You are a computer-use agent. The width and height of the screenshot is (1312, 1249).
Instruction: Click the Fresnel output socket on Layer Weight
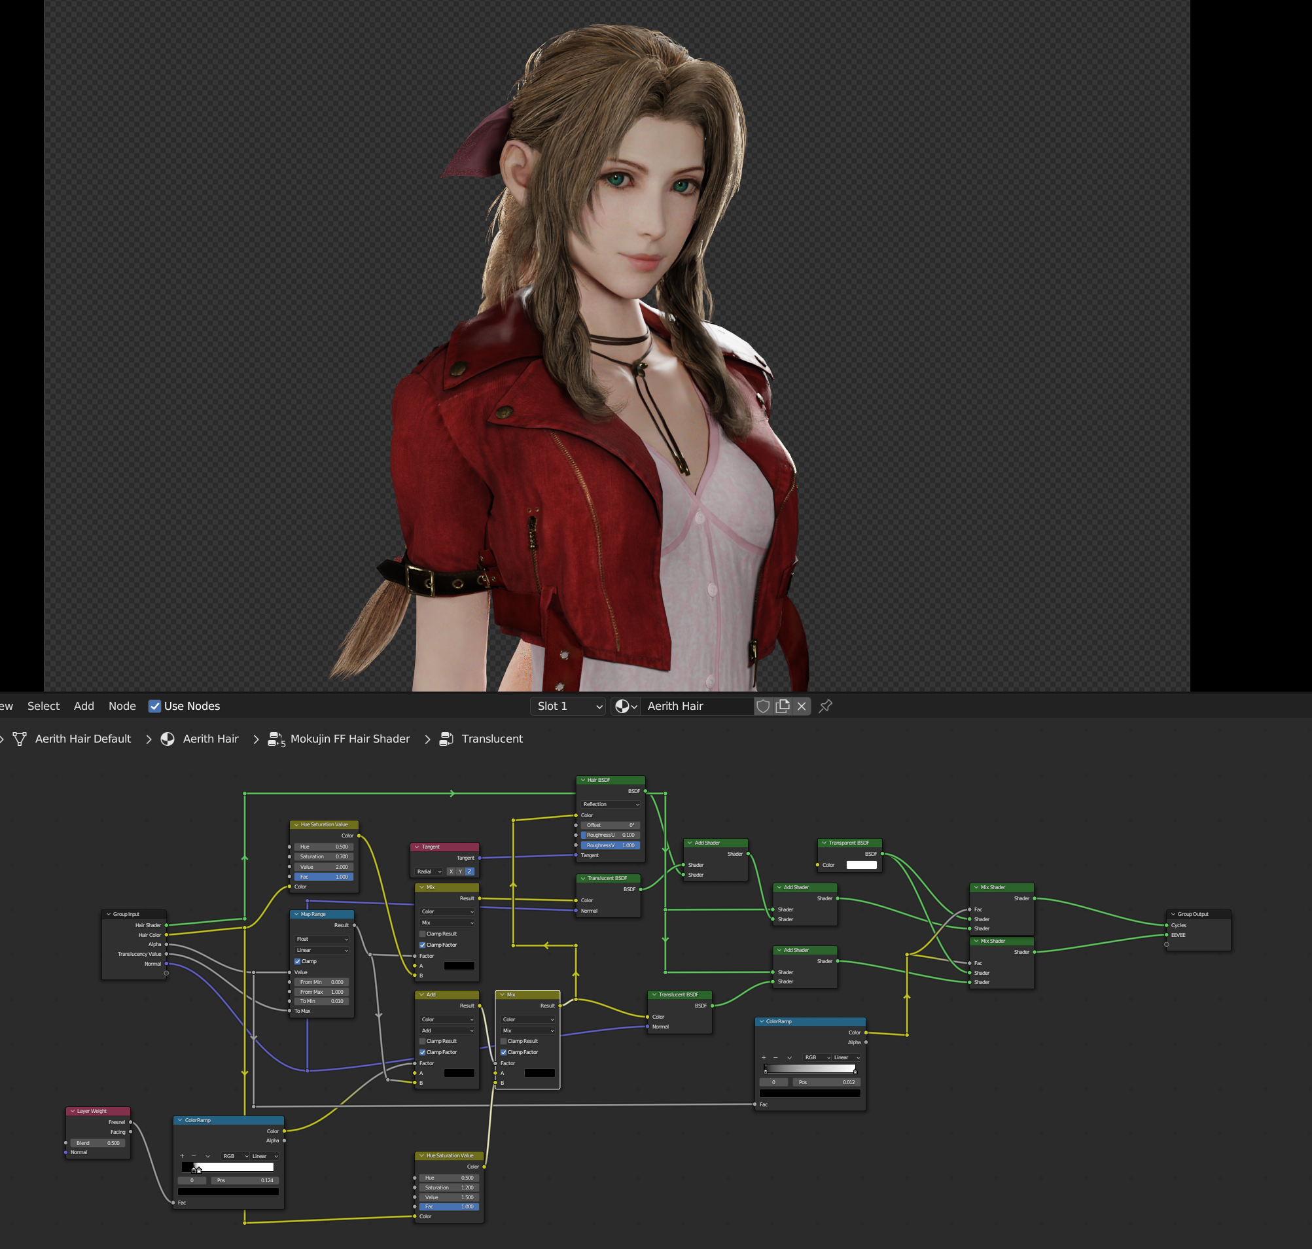click(x=130, y=1122)
